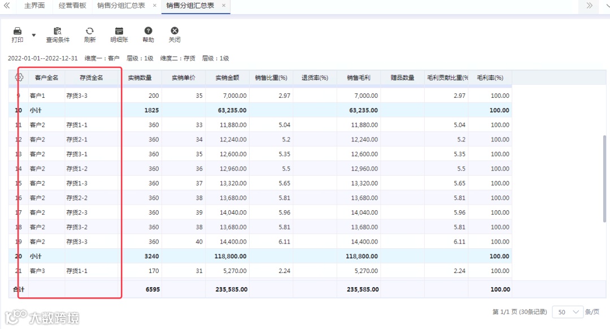
Task: Click the 退货率(%) column header
Action: [315, 77]
